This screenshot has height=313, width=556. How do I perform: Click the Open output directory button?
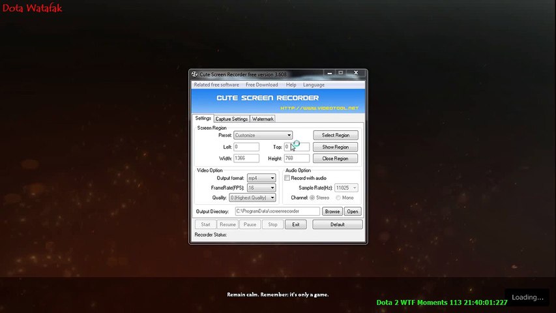[353, 211]
